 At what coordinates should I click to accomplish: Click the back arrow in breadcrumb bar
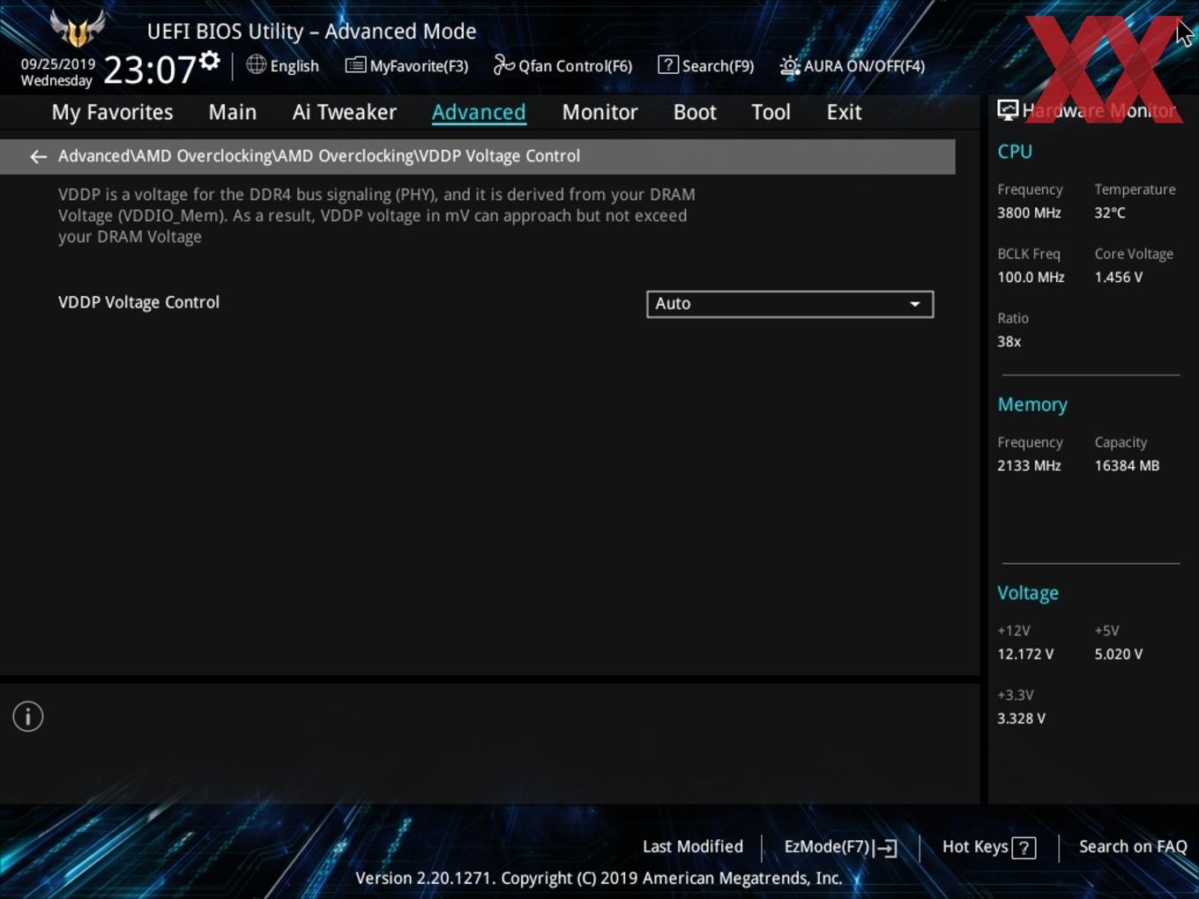(x=38, y=156)
